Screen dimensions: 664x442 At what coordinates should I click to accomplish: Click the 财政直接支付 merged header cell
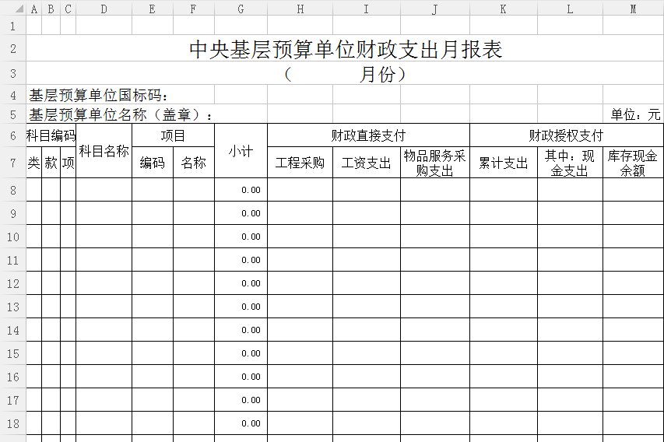(368, 135)
